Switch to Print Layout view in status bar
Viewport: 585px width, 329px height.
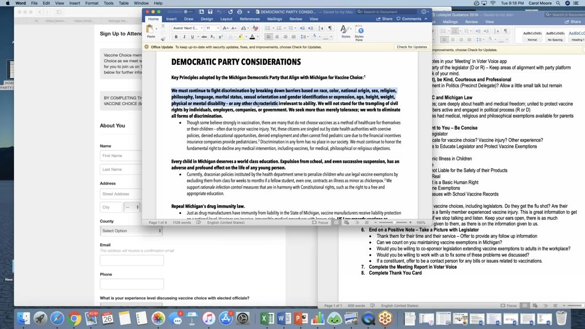click(336, 223)
